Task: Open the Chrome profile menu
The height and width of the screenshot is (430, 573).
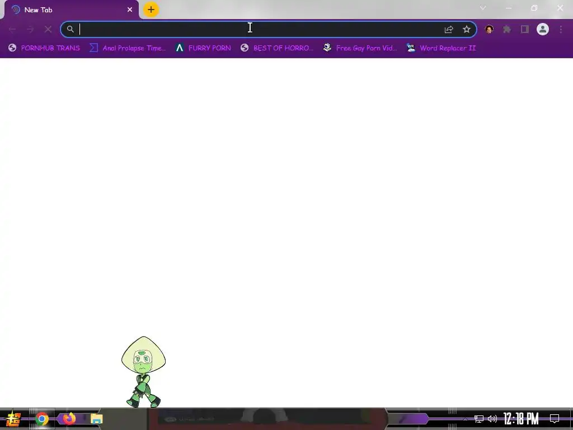Action: 543,29
